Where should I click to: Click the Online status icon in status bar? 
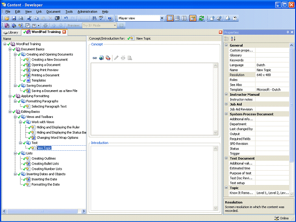click(x=277, y=218)
